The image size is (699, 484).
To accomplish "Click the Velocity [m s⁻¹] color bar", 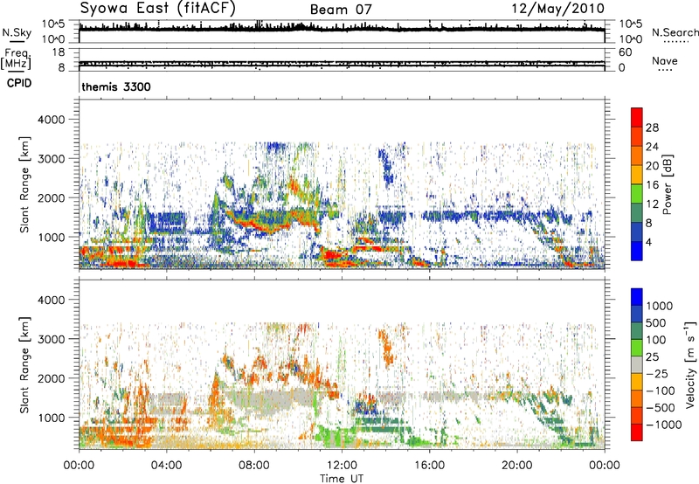I will tap(637, 364).
